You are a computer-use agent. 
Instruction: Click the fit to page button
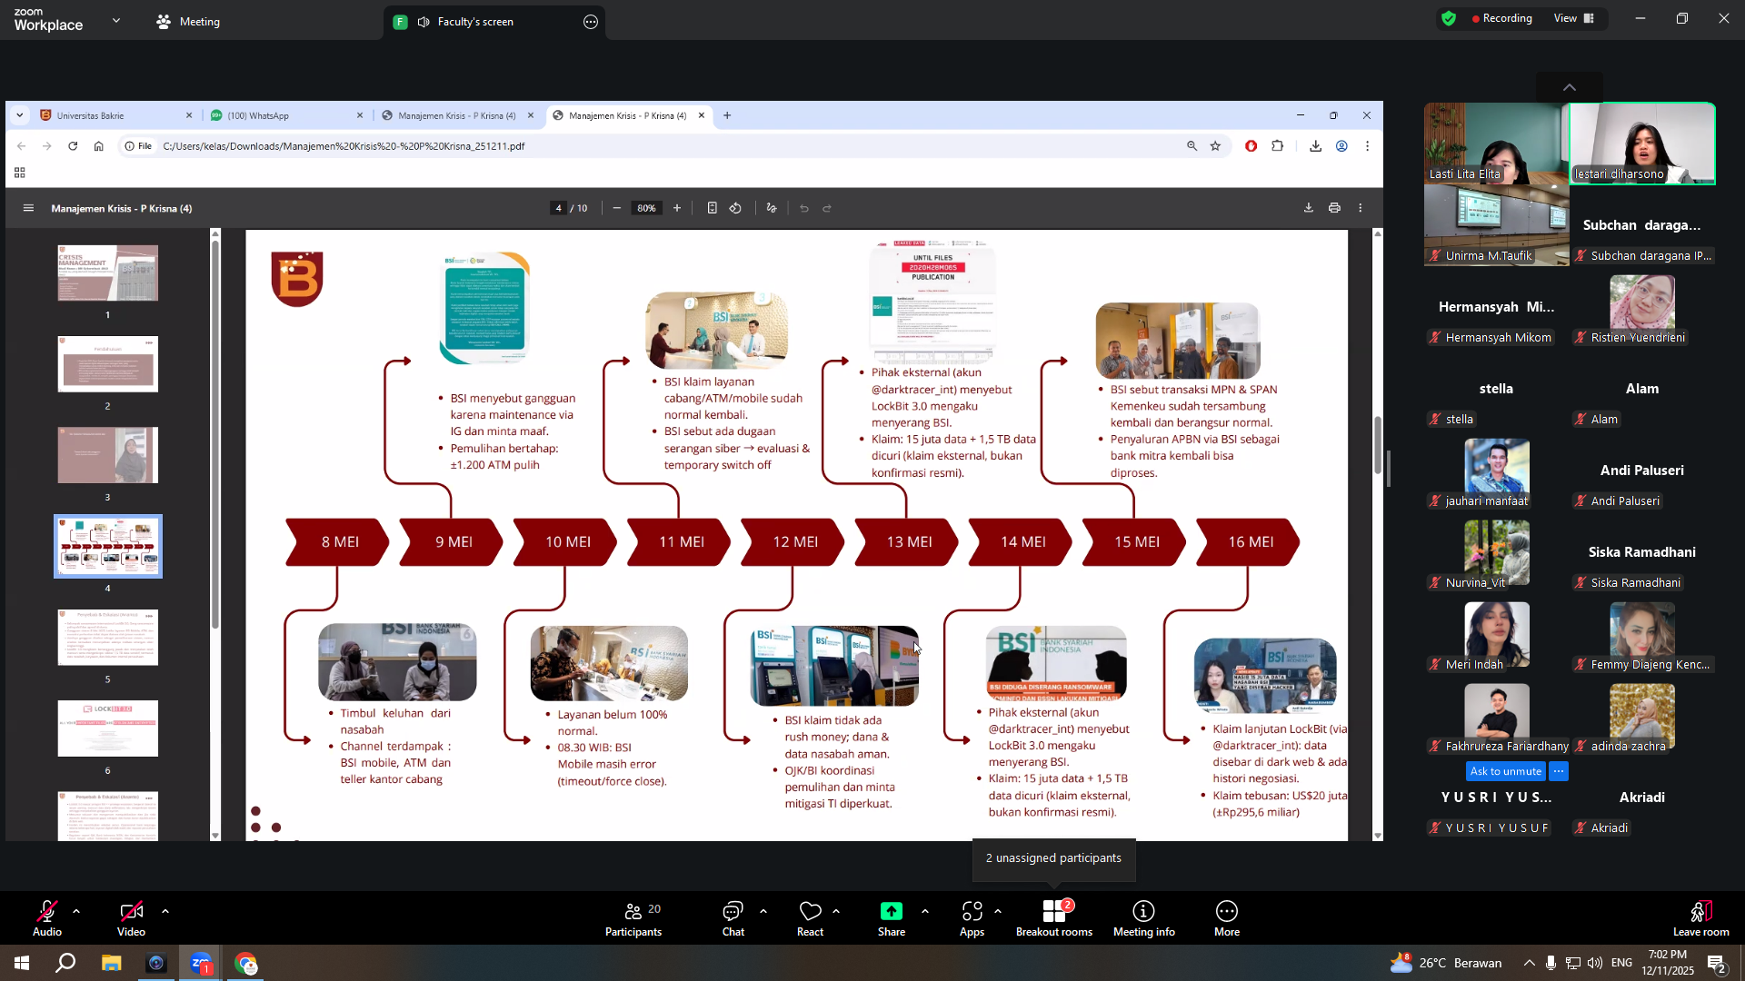pos(713,208)
